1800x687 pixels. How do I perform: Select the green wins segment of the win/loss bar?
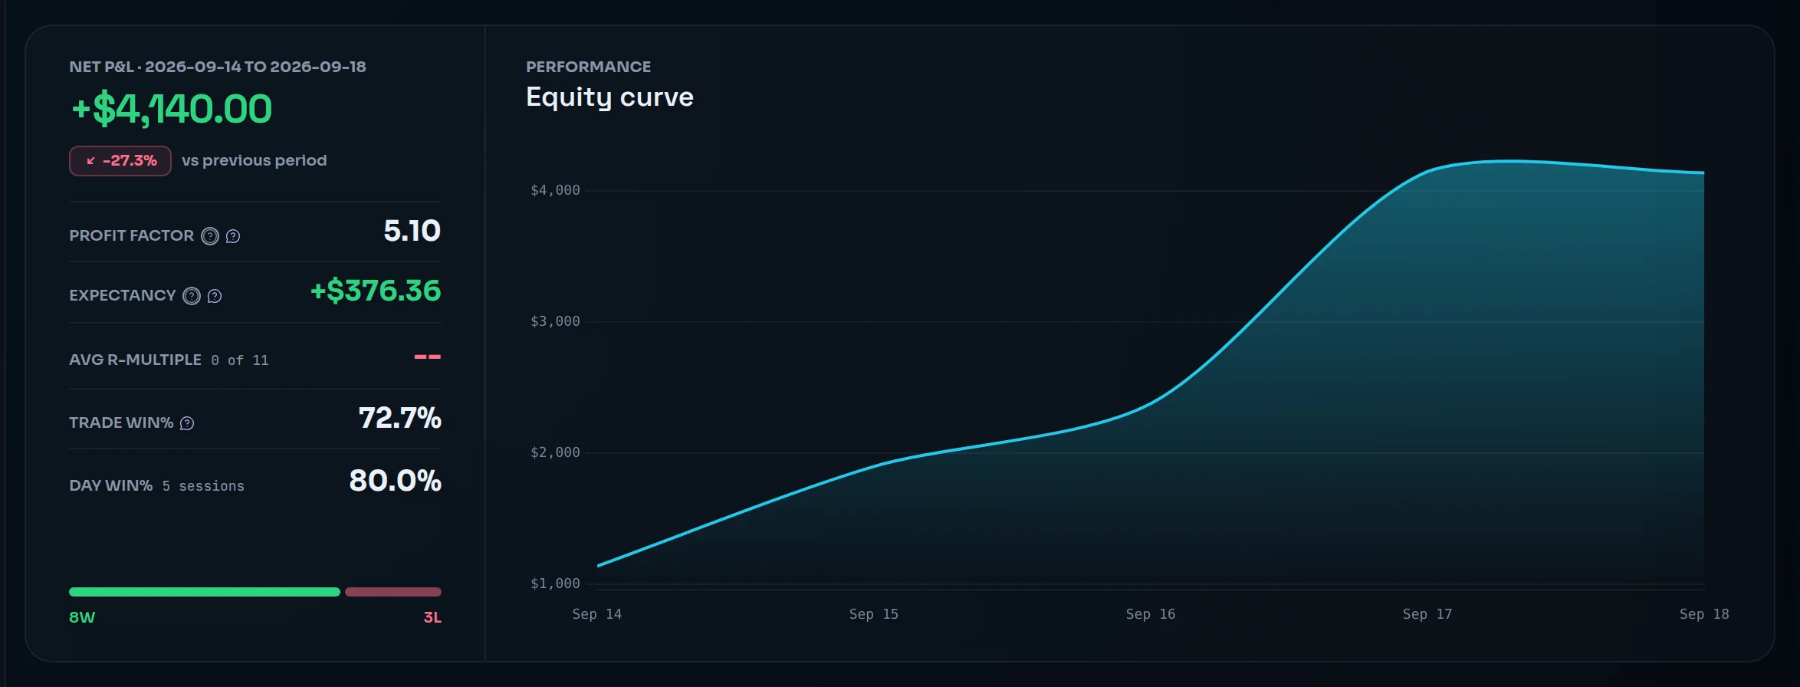tap(205, 592)
